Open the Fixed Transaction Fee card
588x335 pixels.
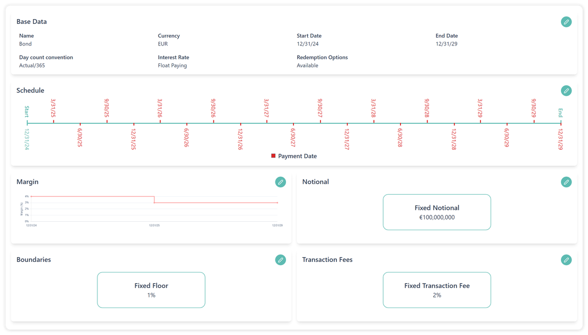[x=436, y=290]
